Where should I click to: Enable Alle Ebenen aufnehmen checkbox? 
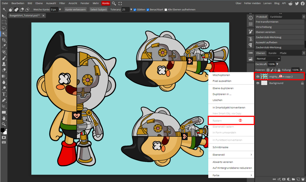(166, 10)
